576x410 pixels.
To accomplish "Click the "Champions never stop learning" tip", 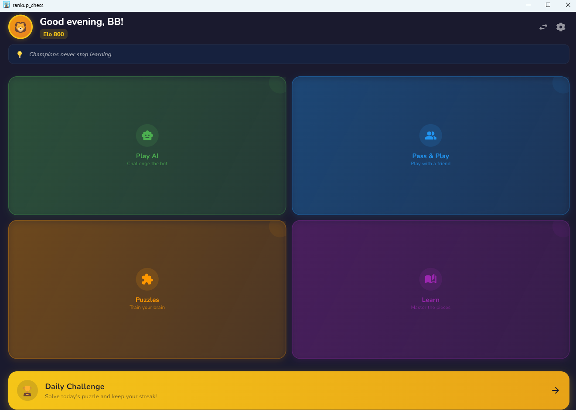I will tap(71, 54).
